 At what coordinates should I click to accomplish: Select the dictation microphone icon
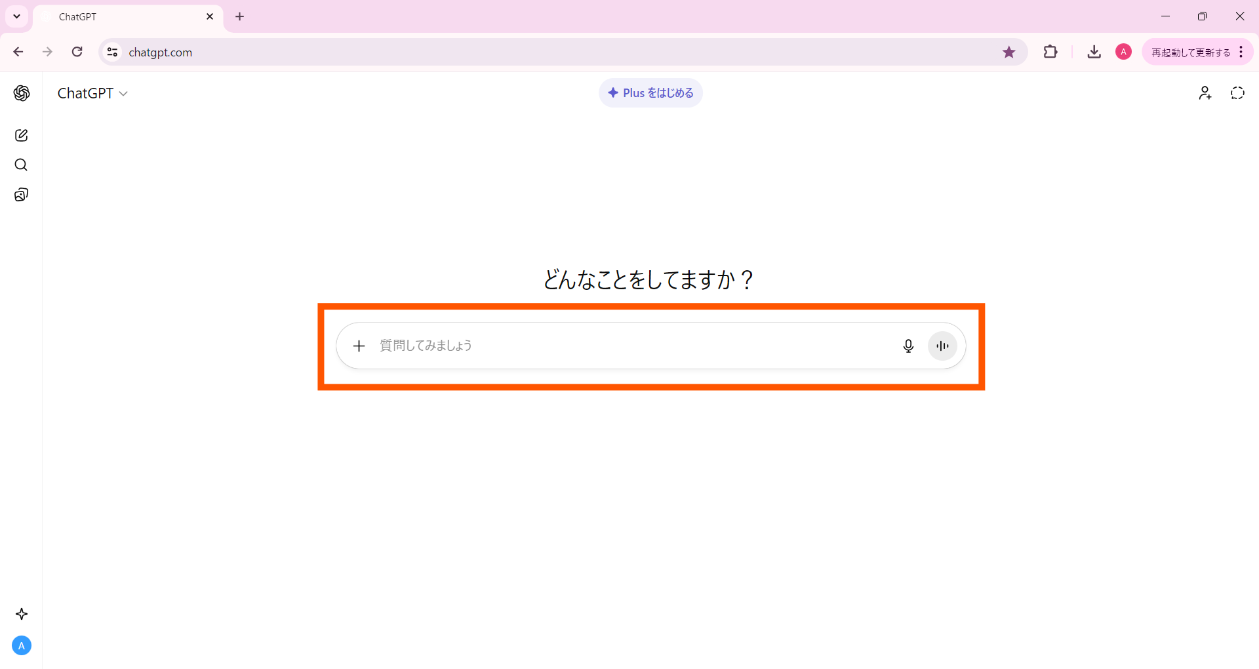point(908,346)
